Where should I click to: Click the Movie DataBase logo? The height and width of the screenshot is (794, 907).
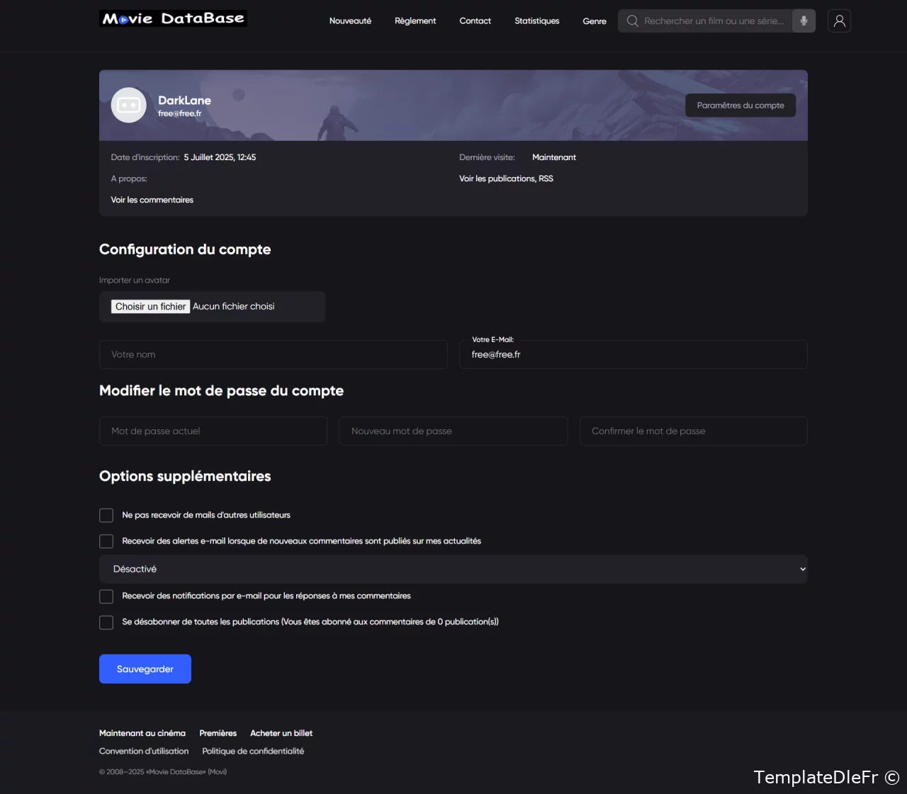[x=174, y=18]
